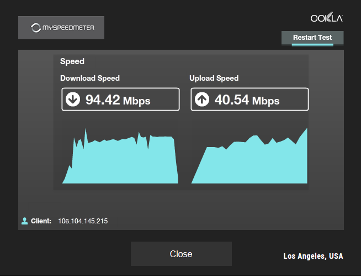Click the upload speed history graph

[x=249, y=156]
